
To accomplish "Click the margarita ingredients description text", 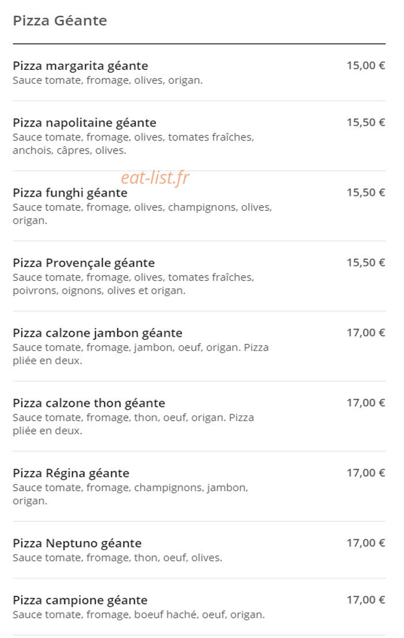I will [107, 80].
